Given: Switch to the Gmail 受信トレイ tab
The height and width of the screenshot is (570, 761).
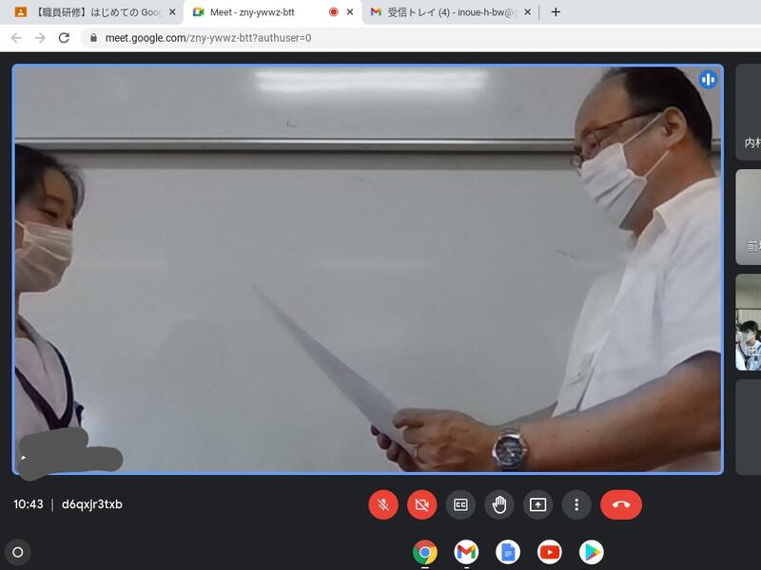Looking at the screenshot, I should coord(447,12).
